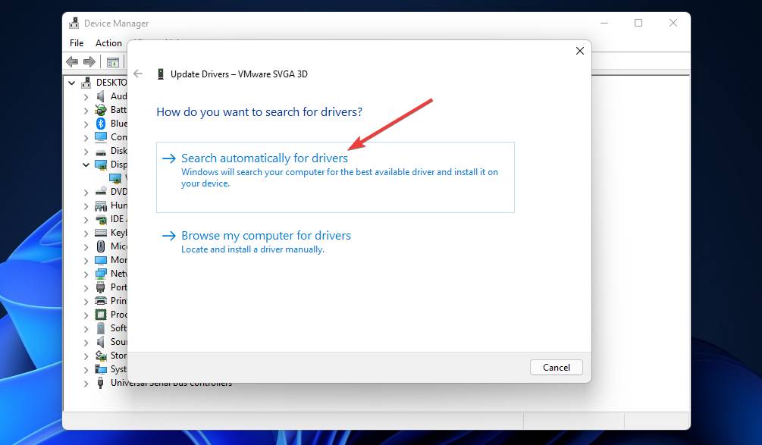762x445 pixels.
Task: Expand the Audio inputs category
Action: pyautogui.click(x=86, y=97)
